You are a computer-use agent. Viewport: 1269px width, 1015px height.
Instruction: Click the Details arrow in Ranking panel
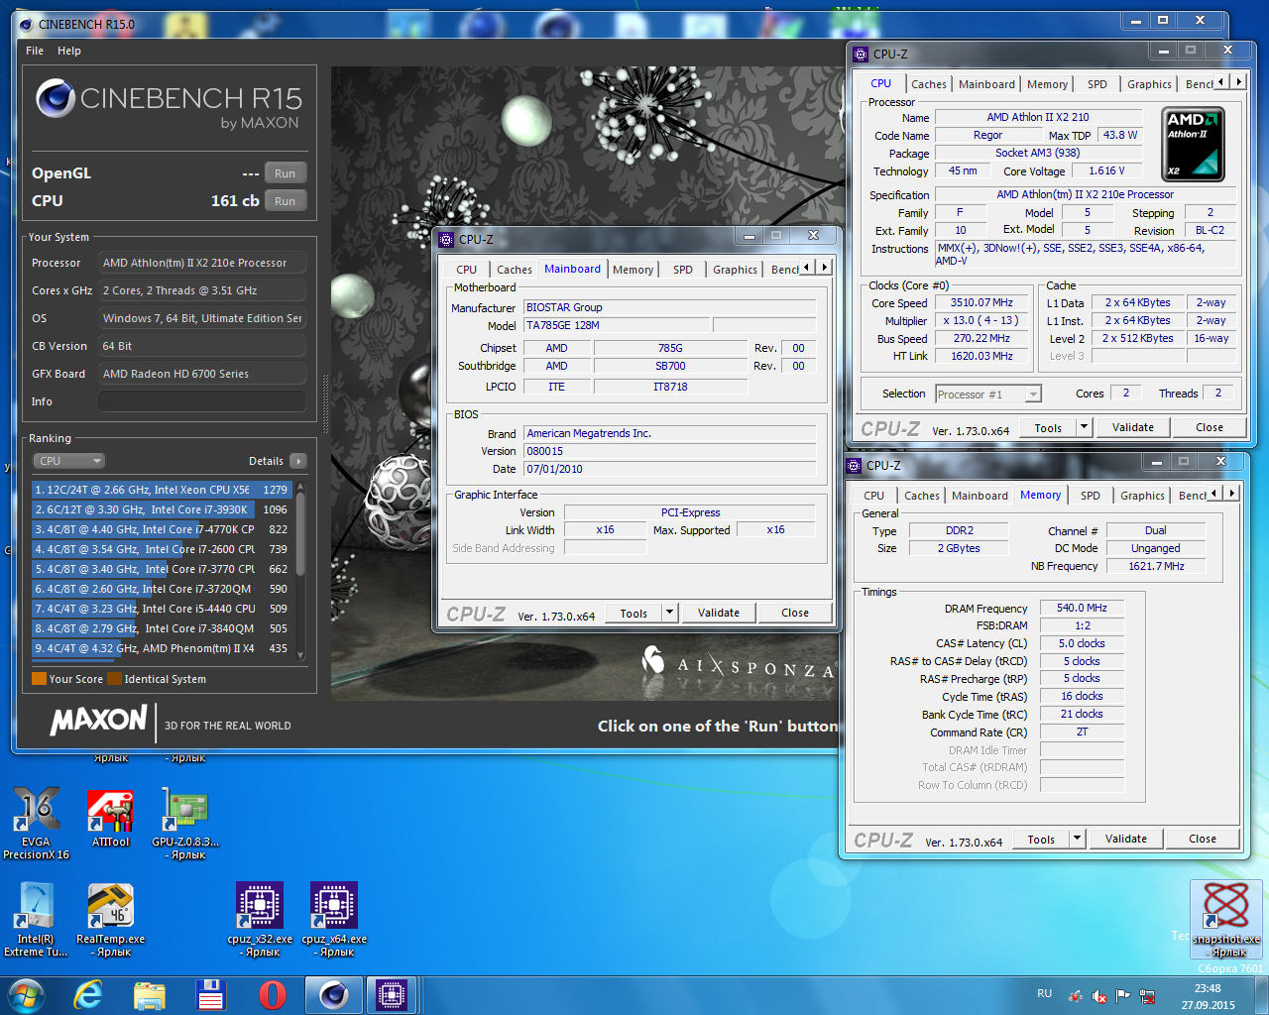298,461
